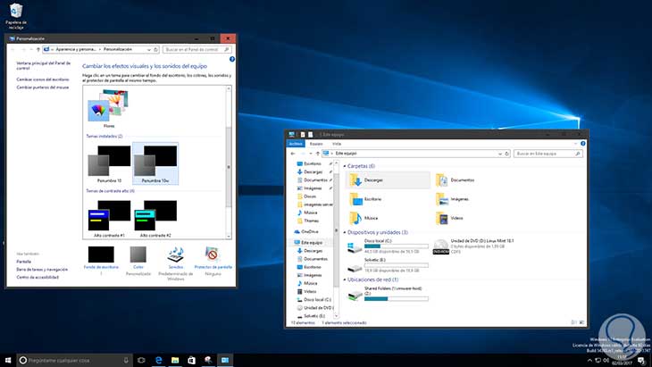Select Descargas folder in Carpetas group

388,180
